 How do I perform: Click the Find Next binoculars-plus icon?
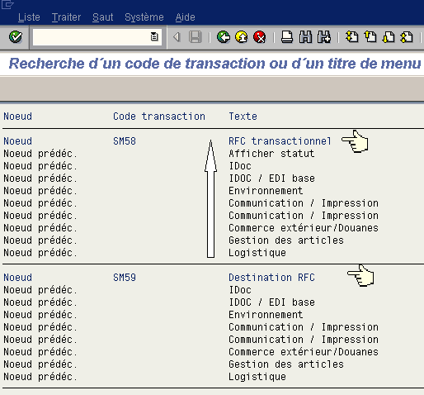[x=324, y=37]
